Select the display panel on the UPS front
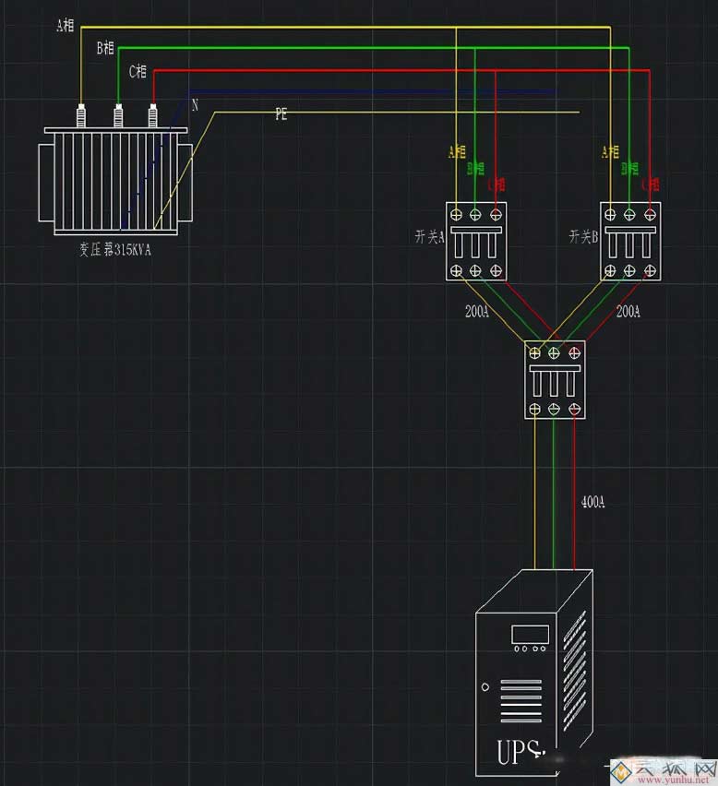 click(x=530, y=635)
